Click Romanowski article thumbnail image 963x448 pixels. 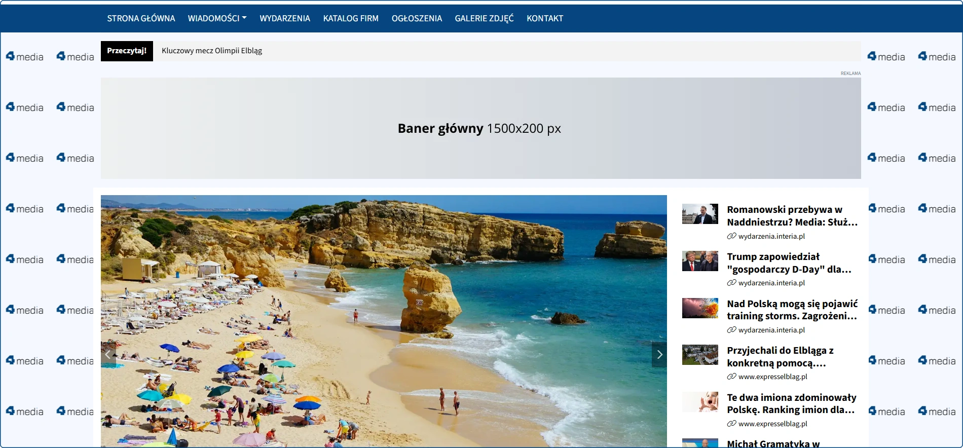[x=700, y=214]
